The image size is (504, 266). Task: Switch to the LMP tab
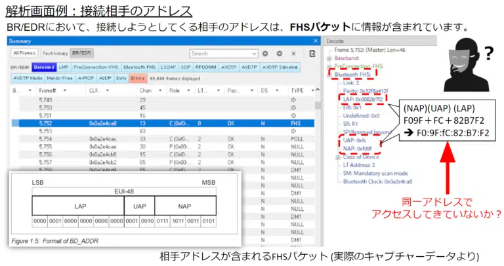pos(64,66)
